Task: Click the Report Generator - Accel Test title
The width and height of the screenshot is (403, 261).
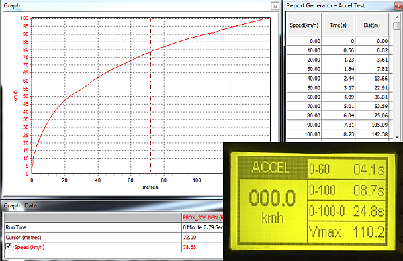Action: [325, 5]
